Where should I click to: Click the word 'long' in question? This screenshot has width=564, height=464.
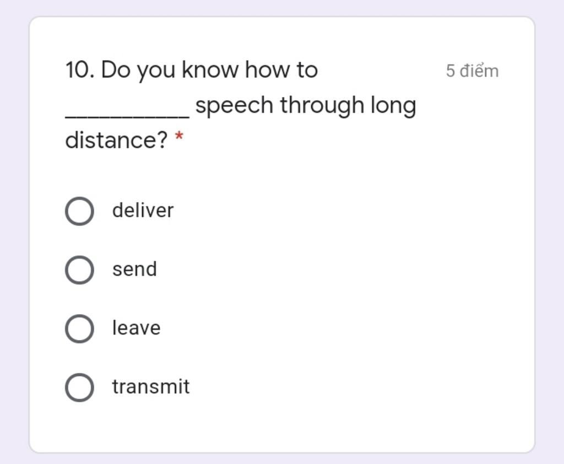click(393, 106)
